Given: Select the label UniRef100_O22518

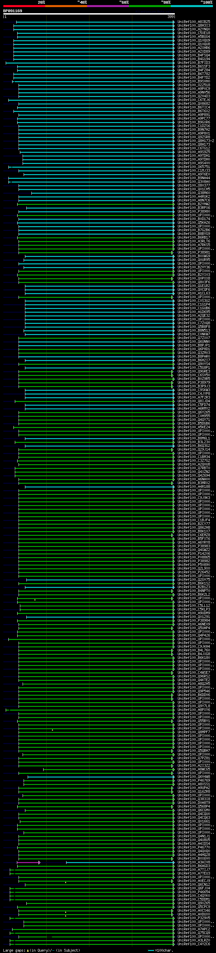Looking at the screenshot, I should point(194,85).
